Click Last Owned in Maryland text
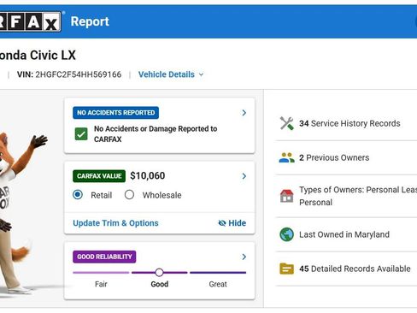Viewport: 417px width, 313px height. [x=344, y=234]
